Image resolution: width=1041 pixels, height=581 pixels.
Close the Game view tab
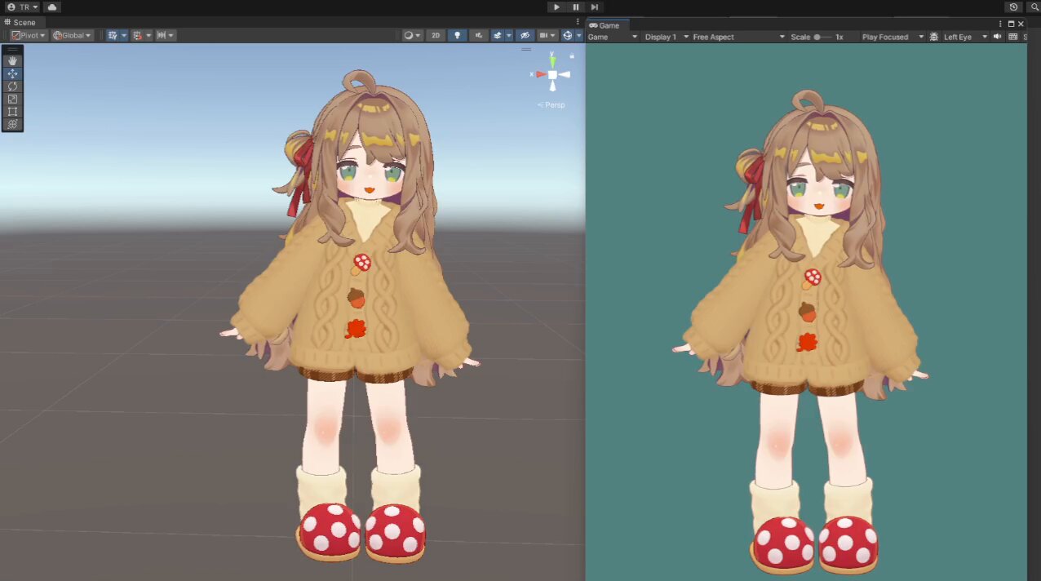[x=1021, y=24]
